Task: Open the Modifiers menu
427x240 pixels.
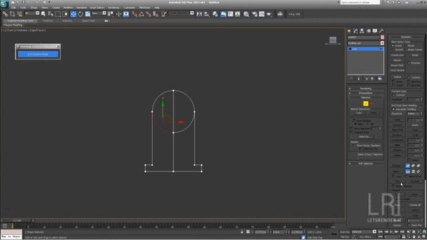Action: (68, 7)
